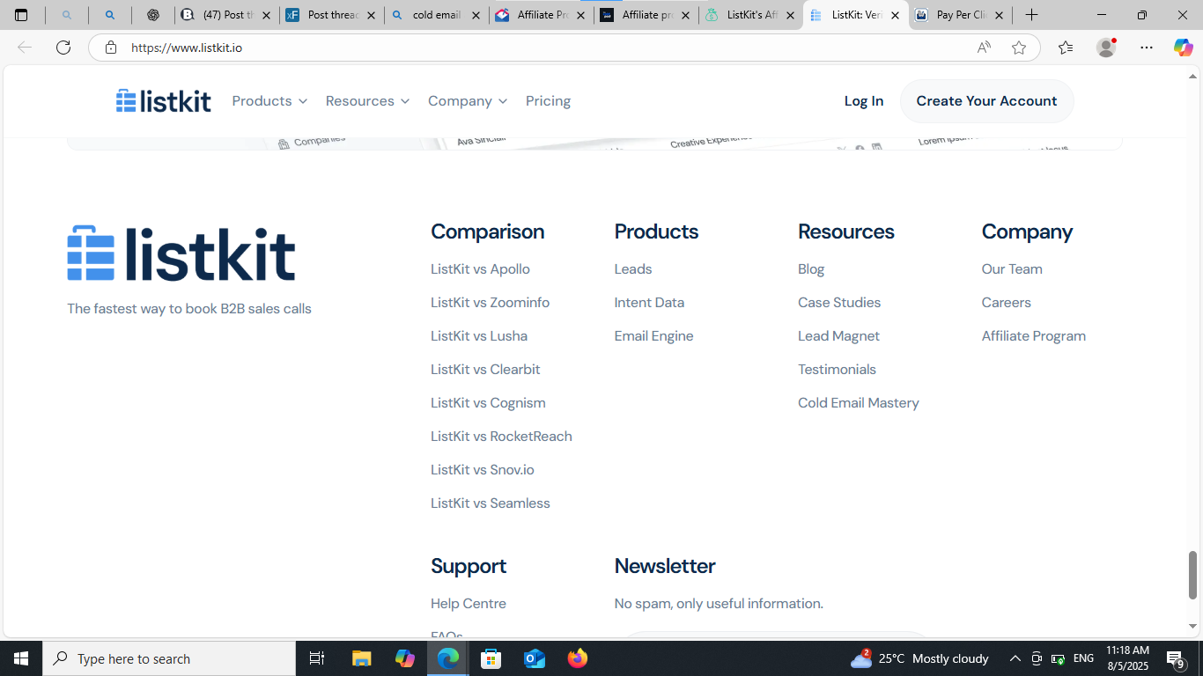Go to the Blog link
The width and height of the screenshot is (1203, 676).
click(x=811, y=269)
